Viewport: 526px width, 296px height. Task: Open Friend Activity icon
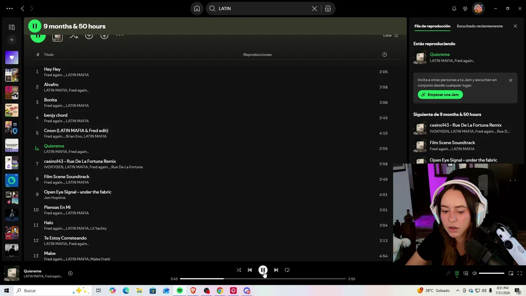465,9
